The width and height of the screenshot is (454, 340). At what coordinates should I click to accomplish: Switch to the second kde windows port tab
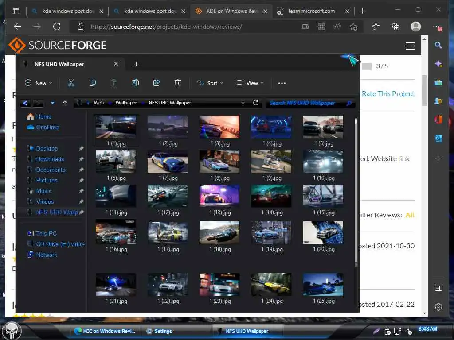(150, 11)
